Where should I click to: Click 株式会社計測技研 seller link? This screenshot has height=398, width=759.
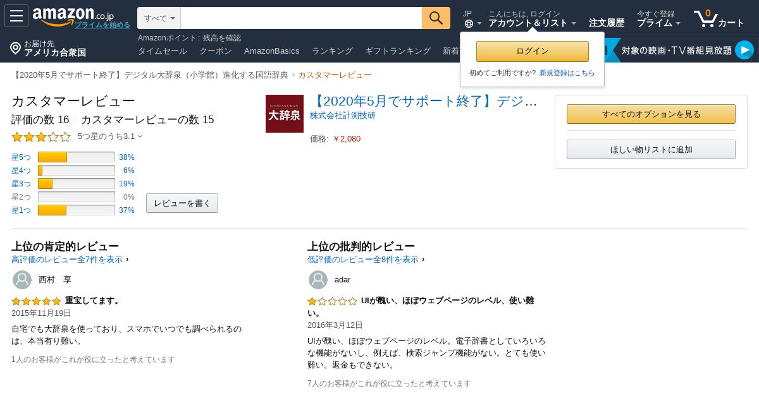(343, 116)
